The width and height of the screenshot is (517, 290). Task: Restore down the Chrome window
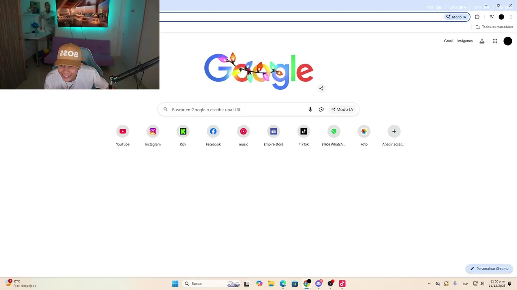pyautogui.click(x=498, y=5)
